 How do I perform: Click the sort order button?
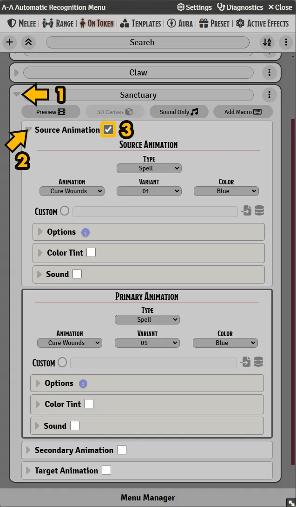267,42
